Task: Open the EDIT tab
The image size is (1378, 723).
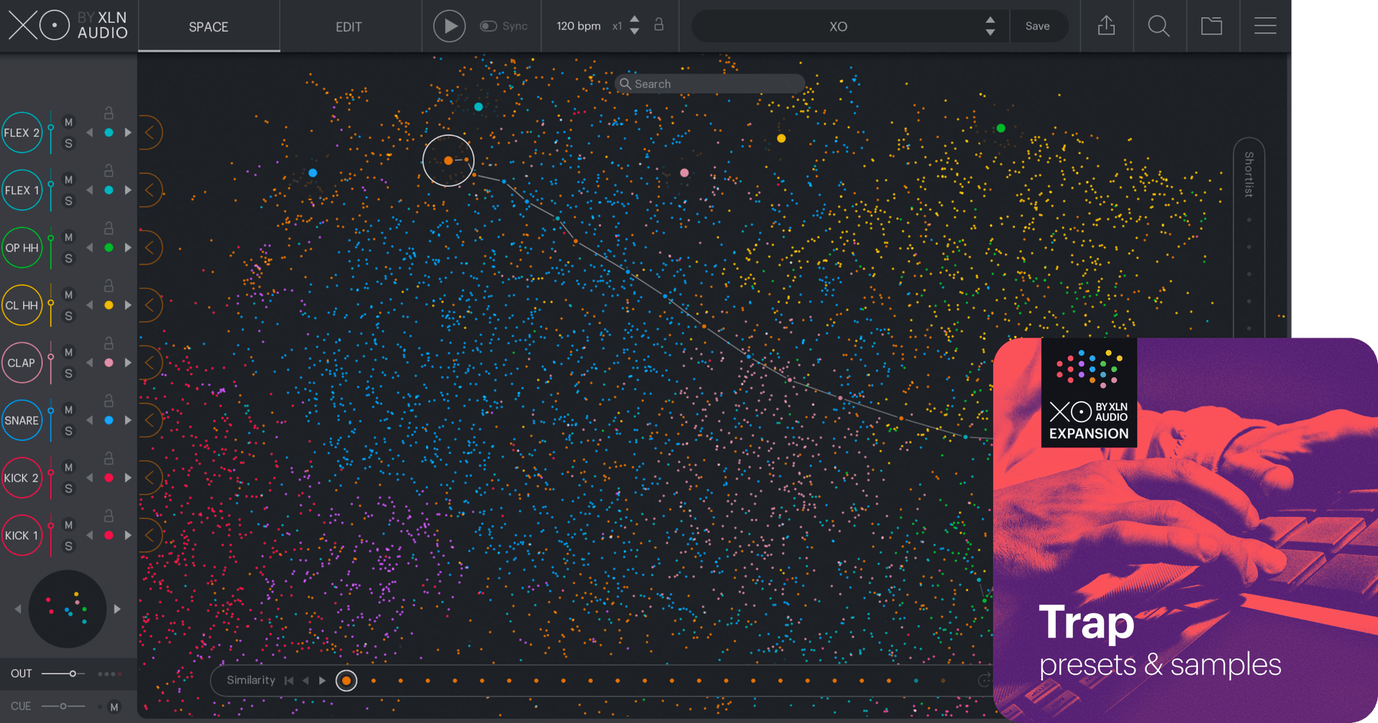Action: [x=349, y=27]
